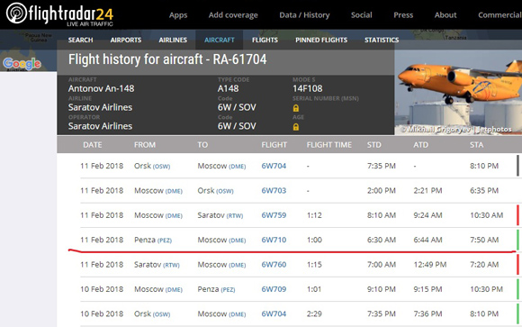Screen dimensions: 522x327
Task: Click the ATD column header
Action: point(421,145)
